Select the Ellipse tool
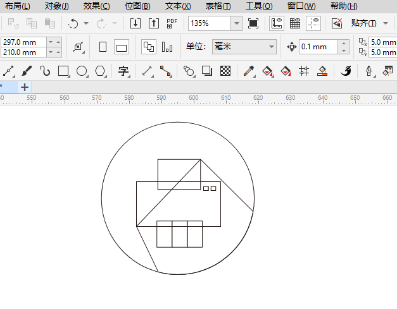 [82, 71]
